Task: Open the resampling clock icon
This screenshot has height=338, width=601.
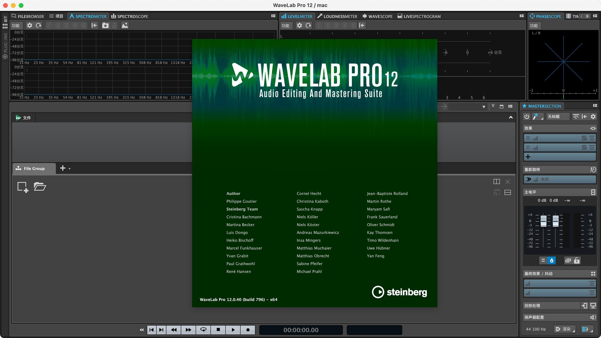Action: click(593, 170)
